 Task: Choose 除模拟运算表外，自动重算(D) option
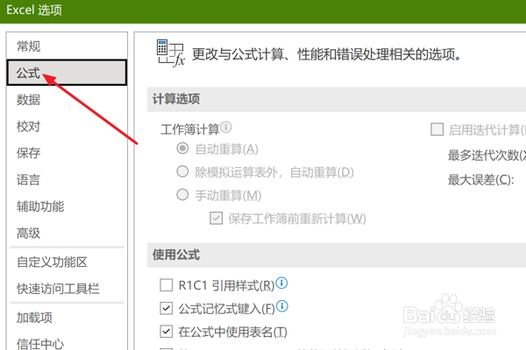point(182,171)
